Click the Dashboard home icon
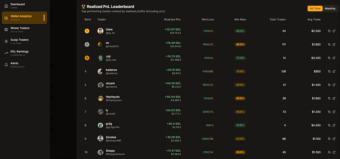The width and height of the screenshot is (340, 159). (6, 6)
